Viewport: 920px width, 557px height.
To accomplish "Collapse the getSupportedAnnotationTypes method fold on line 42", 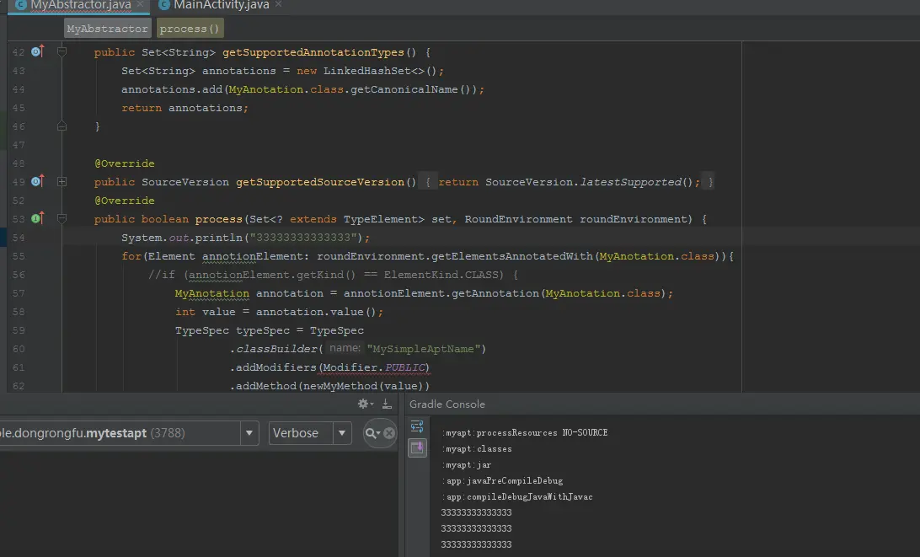I will coord(62,51).
